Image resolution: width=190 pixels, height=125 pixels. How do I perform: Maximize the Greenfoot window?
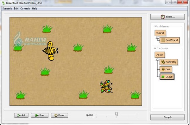[x=174, y=2]
